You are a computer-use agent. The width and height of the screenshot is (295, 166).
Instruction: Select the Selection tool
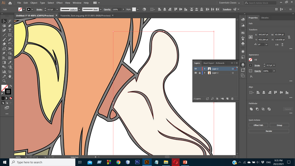(4, 21)
